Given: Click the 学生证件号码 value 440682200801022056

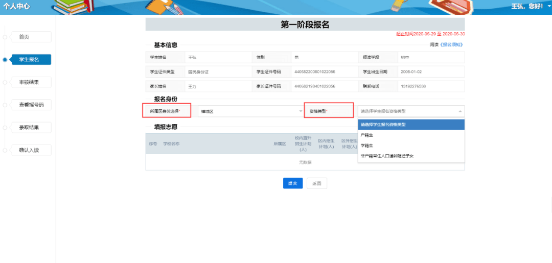Looking at the screenshot, I should pyautogui.click(x=315, y=71).
